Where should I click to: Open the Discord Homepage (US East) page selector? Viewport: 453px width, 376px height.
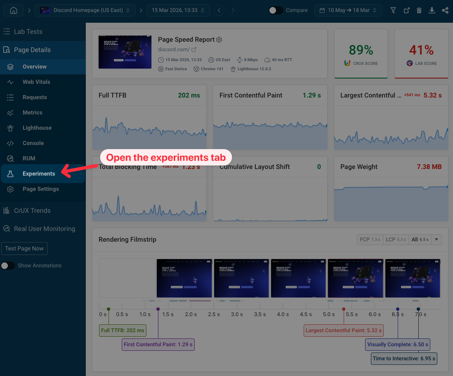[x=85, y=10]
